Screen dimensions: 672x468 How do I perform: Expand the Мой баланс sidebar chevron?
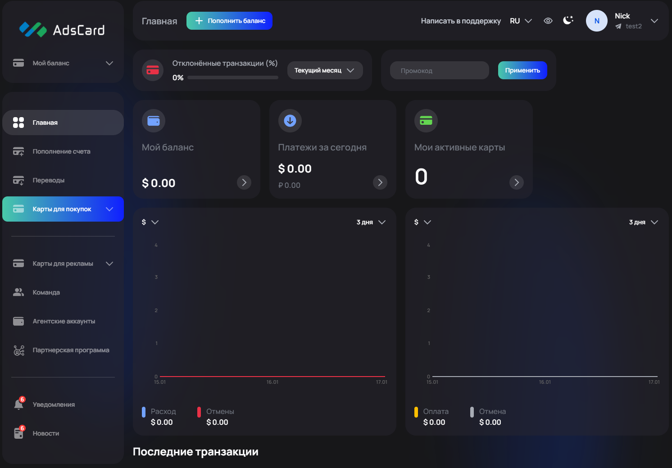point(109,63)
